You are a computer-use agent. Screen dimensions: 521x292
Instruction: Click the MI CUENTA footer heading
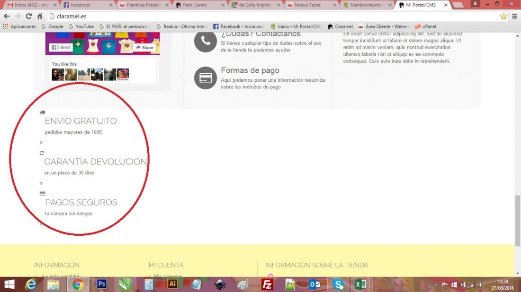[166, 265]
